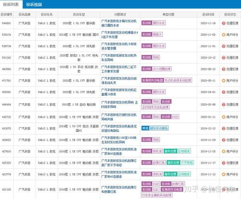The width and height of the screenshot is (241, 199).
Task: Open complaint link 广汽丰田致炫新车发动机热车后异响
Action: point(119,57)
